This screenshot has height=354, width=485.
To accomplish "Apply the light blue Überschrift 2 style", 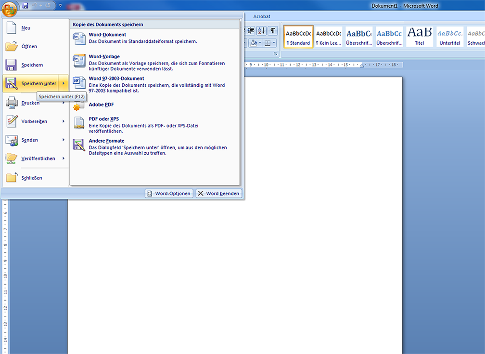I will [389, 37].
